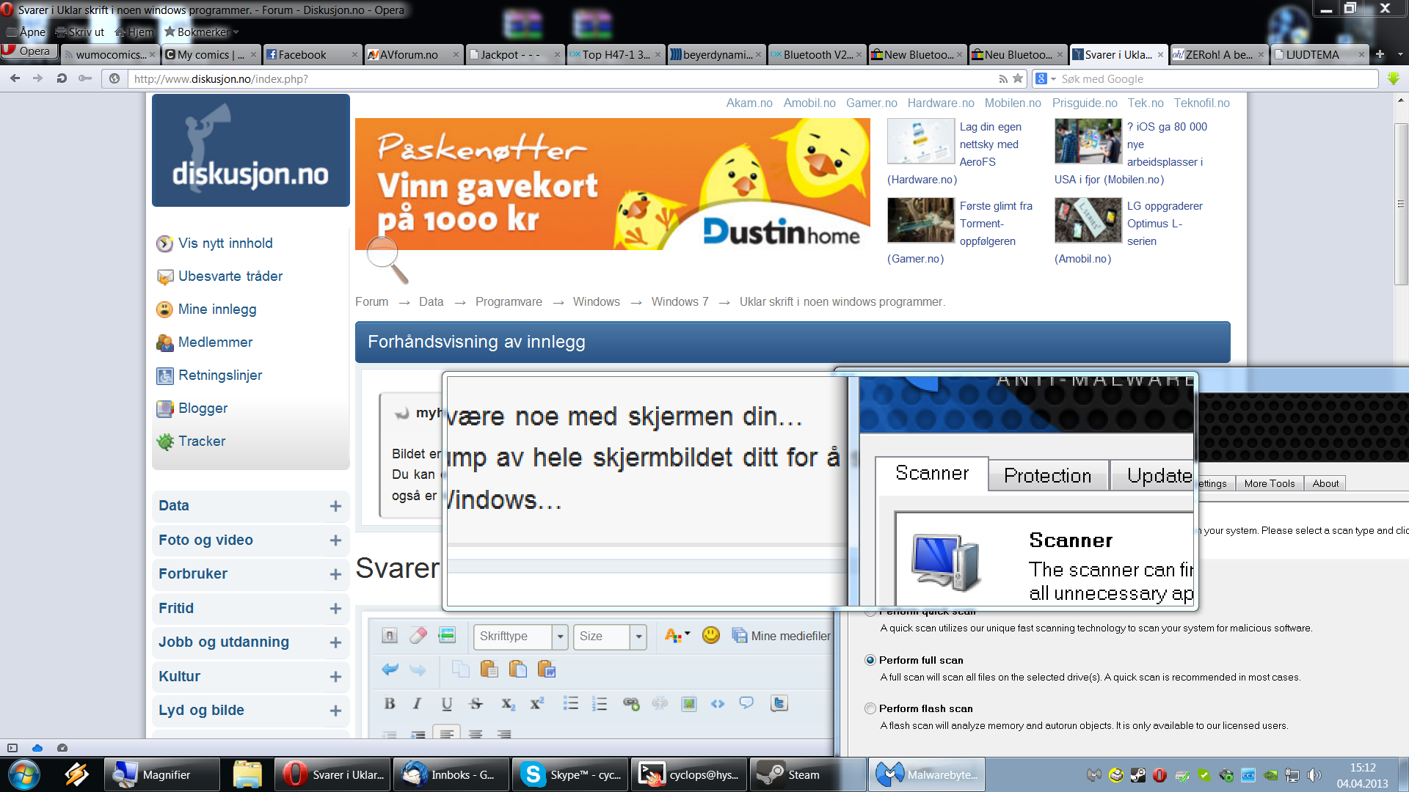
Task: Insert an image into the post
Action: pos(688,703)
